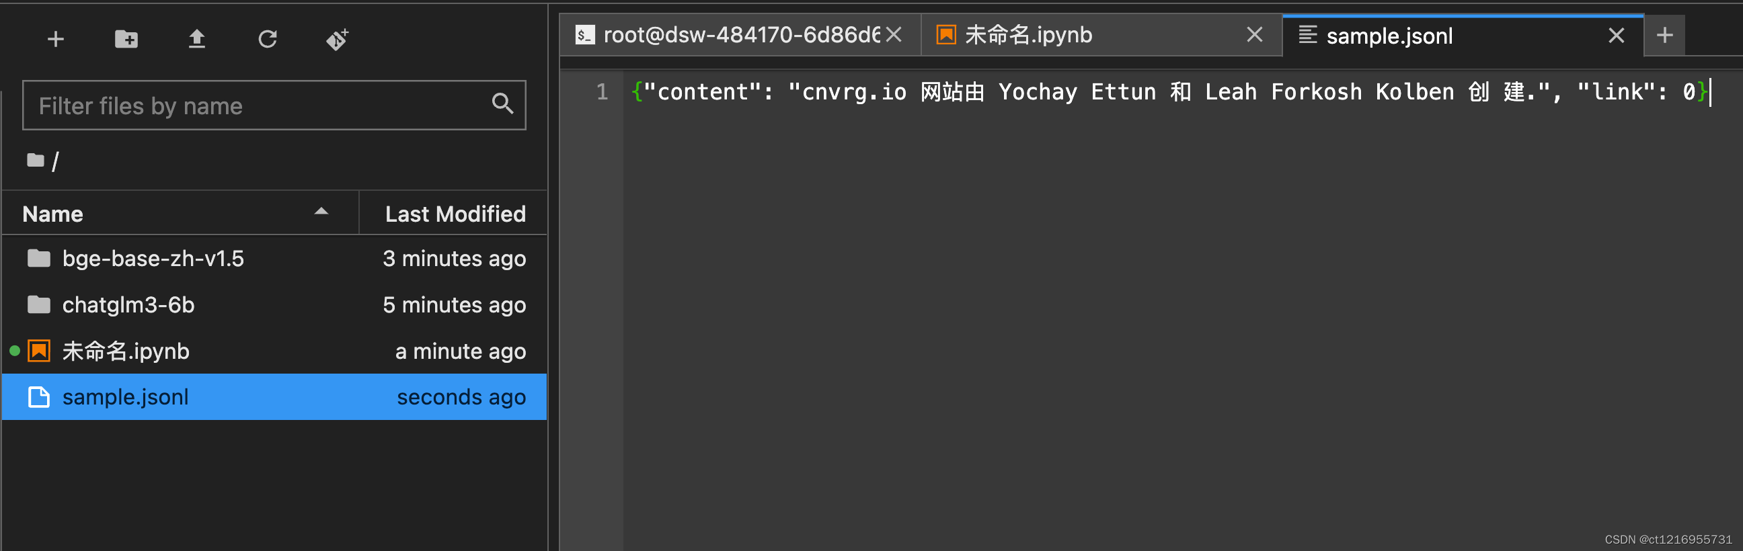Sort files by clicking Last Modified header

[x=455, y=213]
